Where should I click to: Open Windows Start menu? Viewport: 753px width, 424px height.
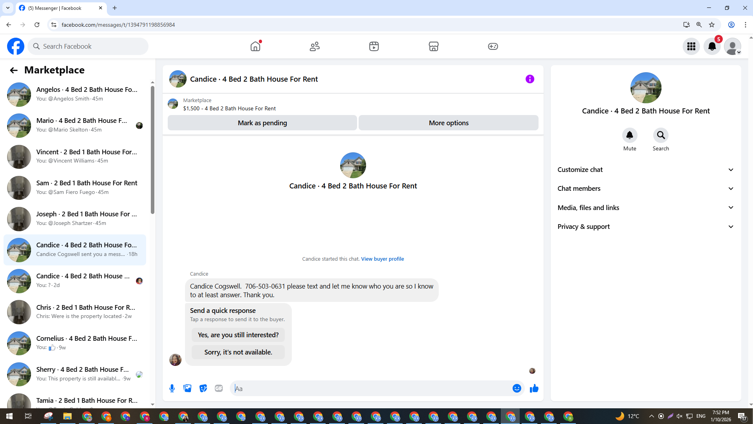9,416
